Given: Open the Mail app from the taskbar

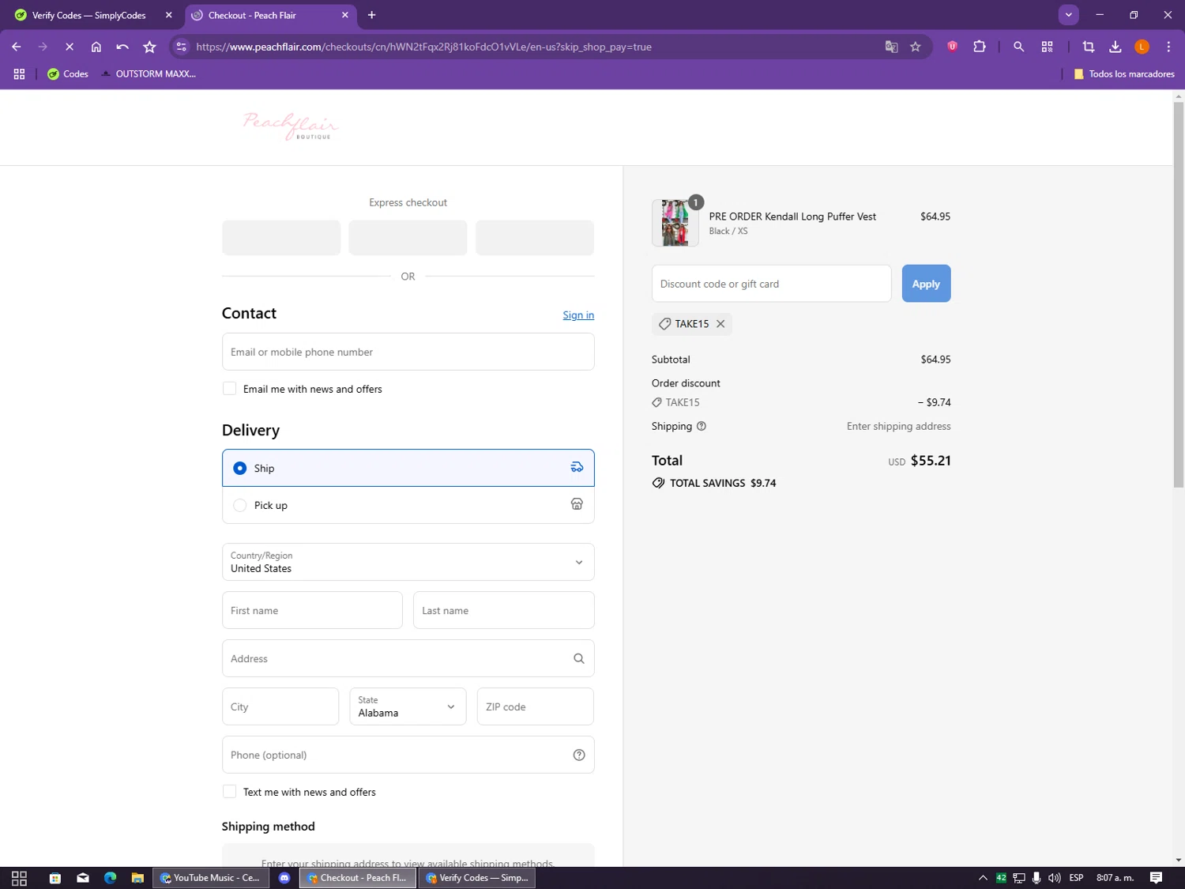Looking at the screenshot, I should tap(83, 878).
